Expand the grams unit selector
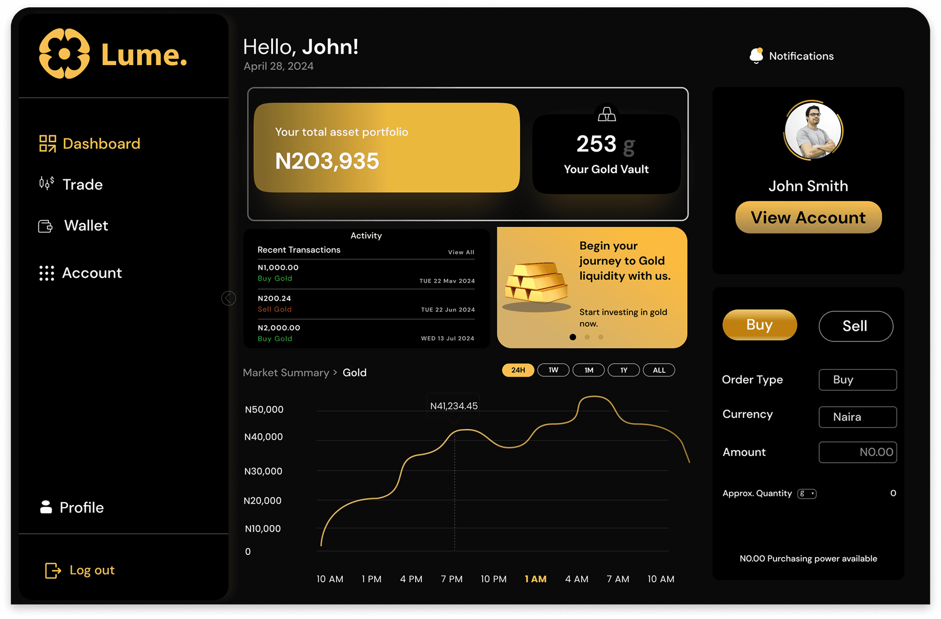941x619 pixels. (807, 494)
